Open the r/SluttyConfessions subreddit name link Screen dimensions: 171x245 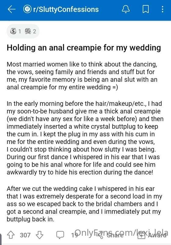(x=66, y=9)
